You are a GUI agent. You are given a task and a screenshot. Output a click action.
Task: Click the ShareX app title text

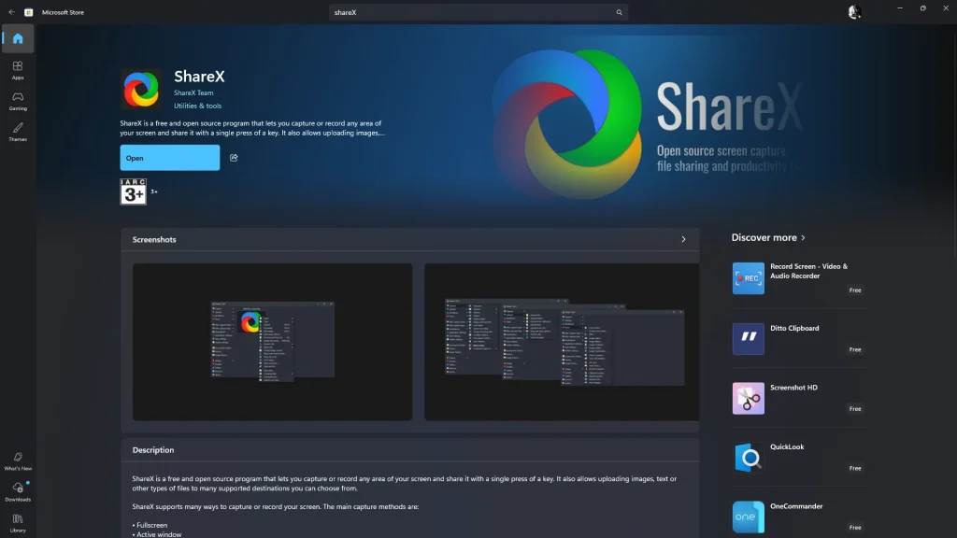pyautogui.click(x=200, y=77)
